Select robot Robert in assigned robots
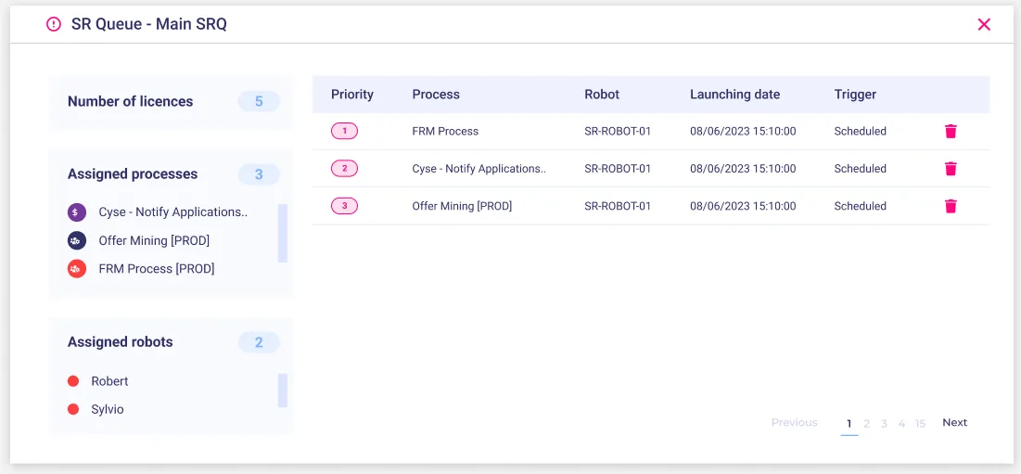Viewport: 1021px width, 474px height. point(109,381)
